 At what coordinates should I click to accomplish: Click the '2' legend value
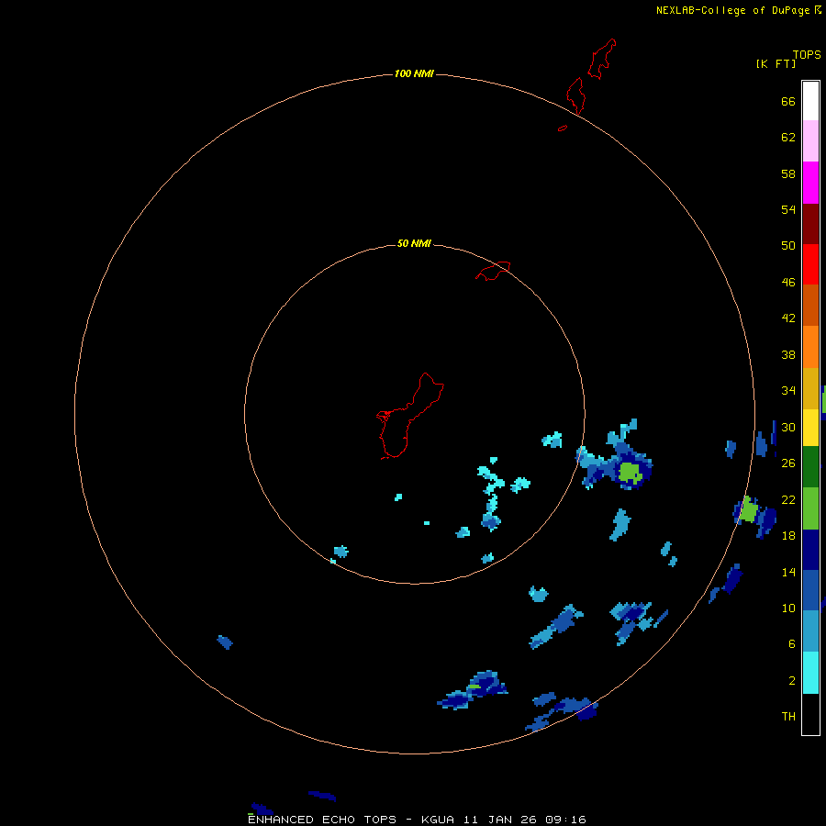pyautogui.click(x=792, y=681)
